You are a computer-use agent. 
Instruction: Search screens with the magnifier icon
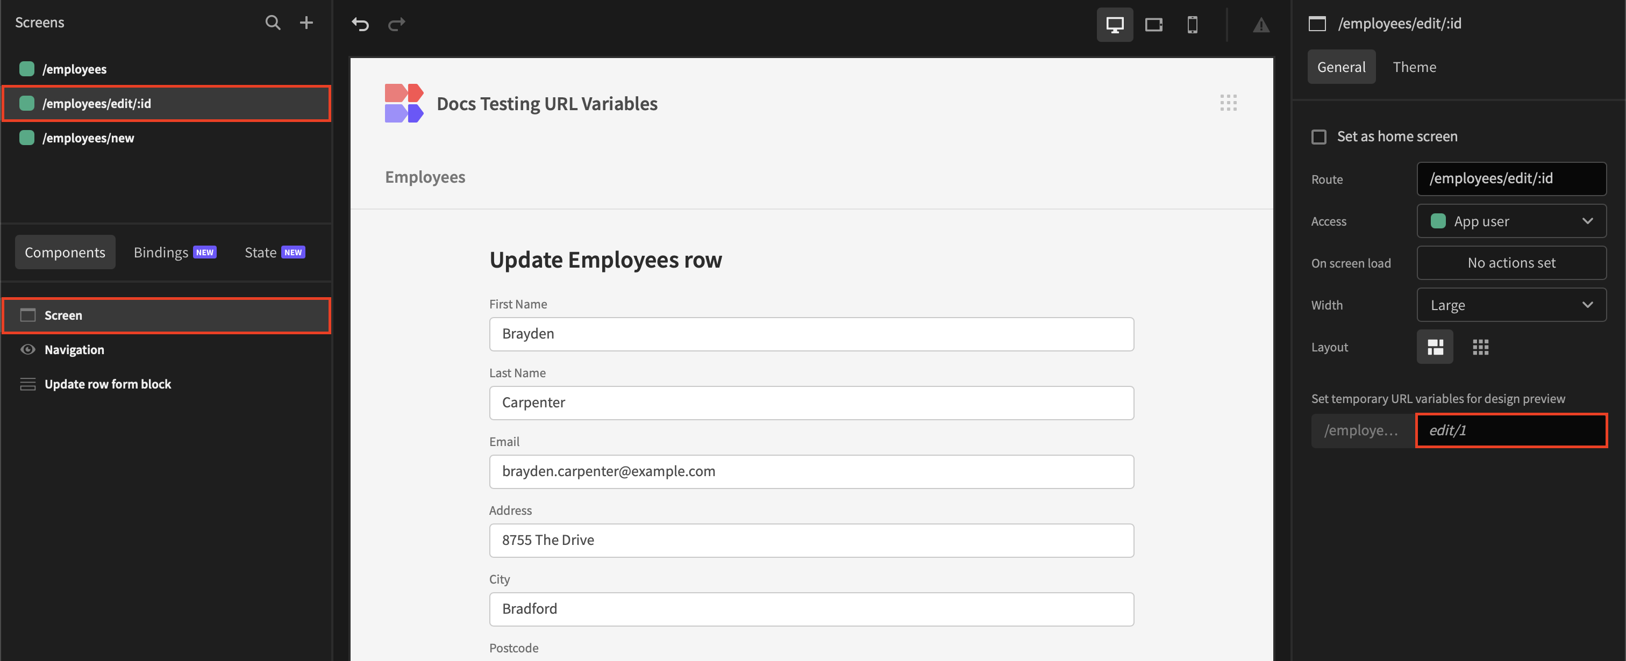pyautogui.click(x=273, y=23)
